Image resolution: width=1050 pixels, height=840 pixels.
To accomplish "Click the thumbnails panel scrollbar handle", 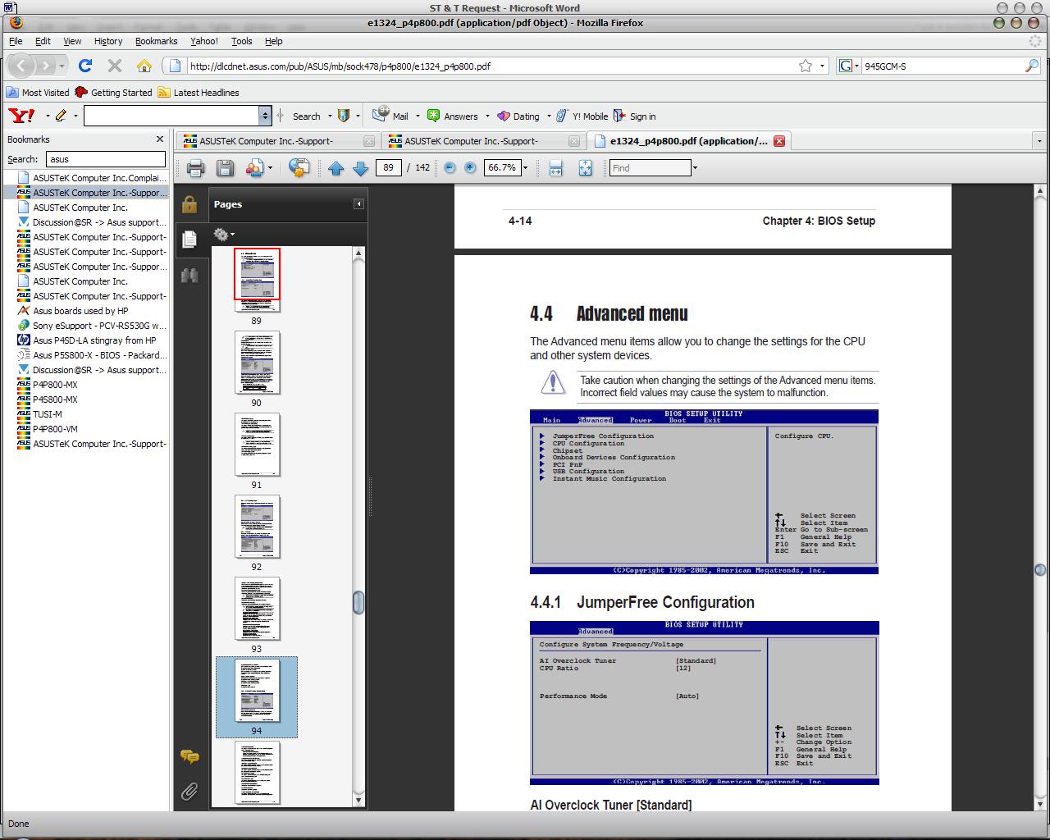I will 358,602.
